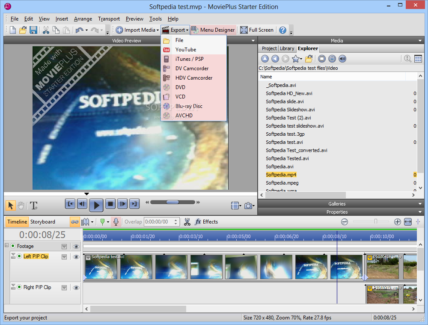
Task: Switch to the Storyboard tab
Action: pos(42,222)
